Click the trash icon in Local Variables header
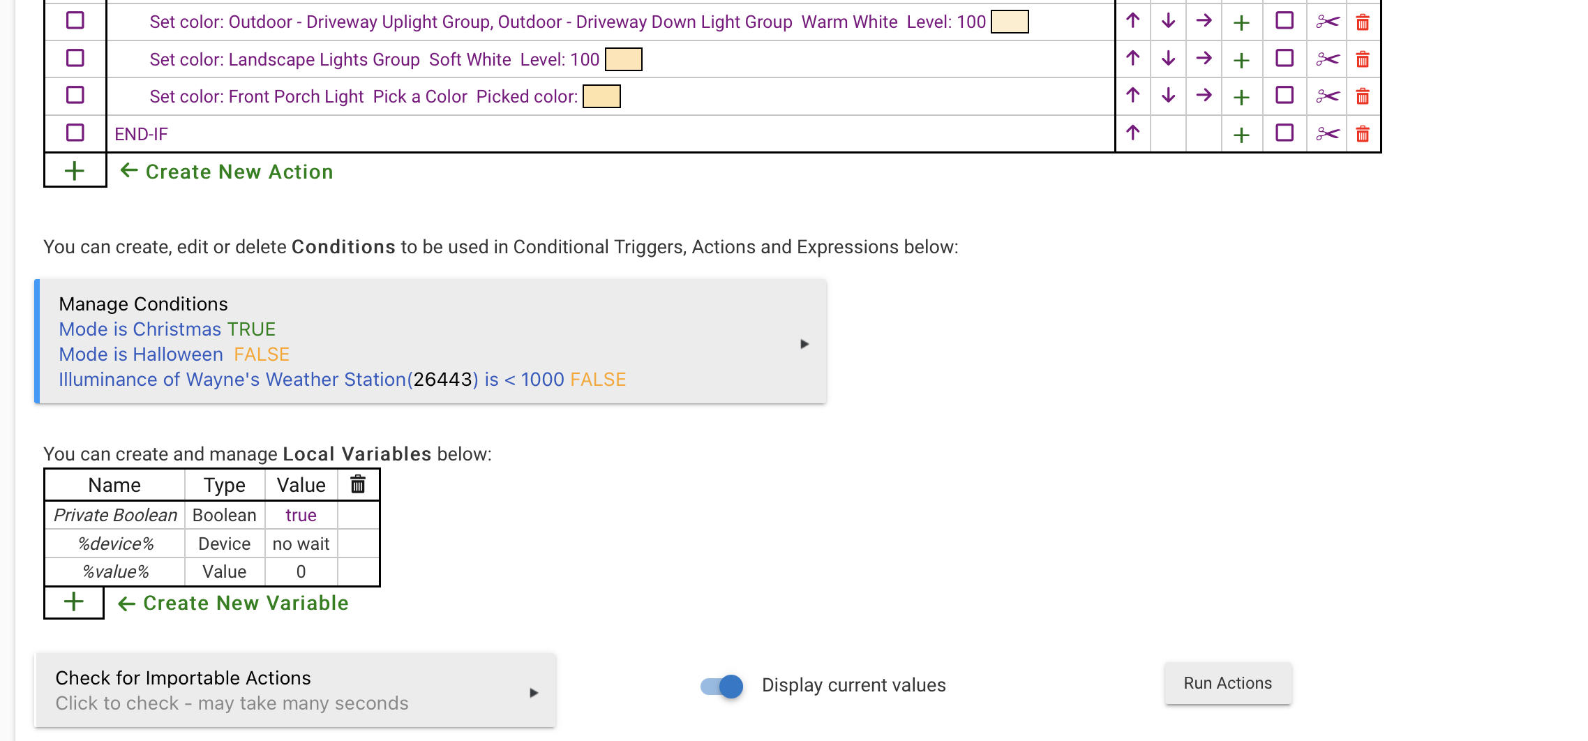Screen dimensions: 1588x741 (358, 485)
